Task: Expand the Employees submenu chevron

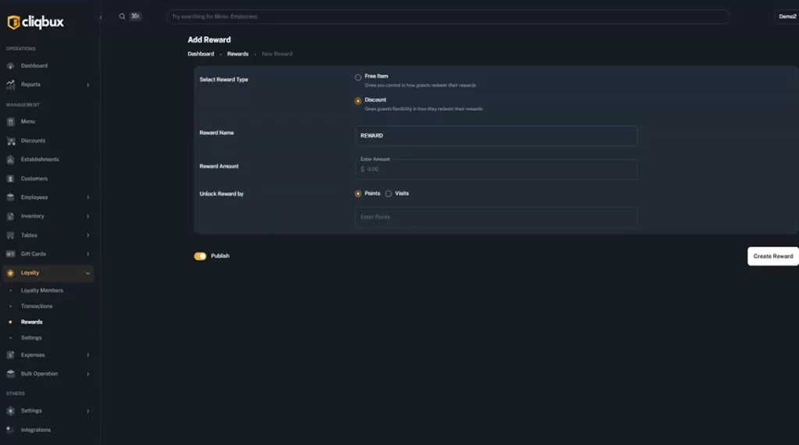Action: tap(87, 198)
